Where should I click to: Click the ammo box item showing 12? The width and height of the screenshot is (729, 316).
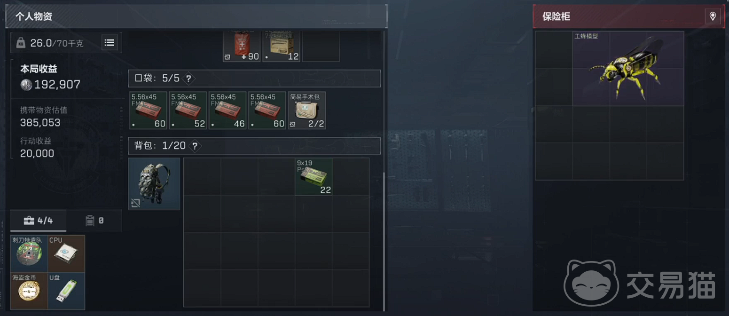pos(282,47)
